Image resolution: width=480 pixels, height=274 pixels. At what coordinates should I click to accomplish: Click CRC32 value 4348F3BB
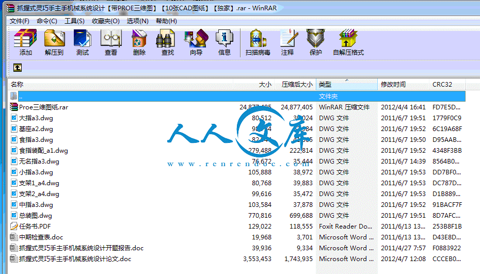[x=447, y=150]
